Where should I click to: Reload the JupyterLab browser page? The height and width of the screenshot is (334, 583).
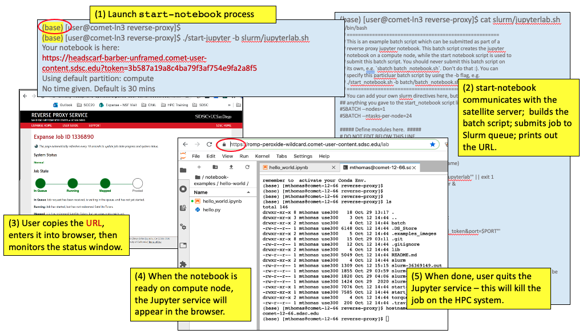coord(210,144)
